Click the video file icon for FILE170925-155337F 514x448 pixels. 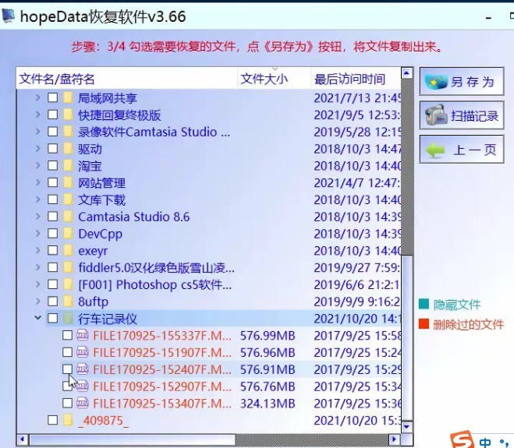[83, 336]
